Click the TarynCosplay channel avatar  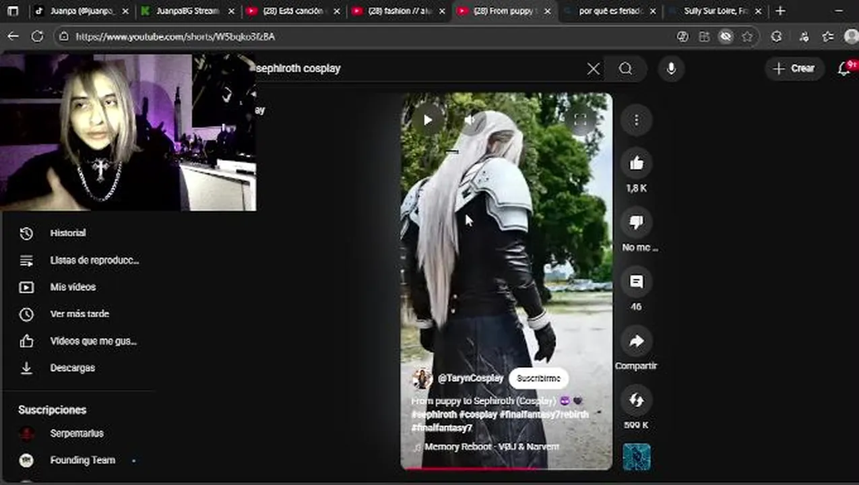pos(422,379)
